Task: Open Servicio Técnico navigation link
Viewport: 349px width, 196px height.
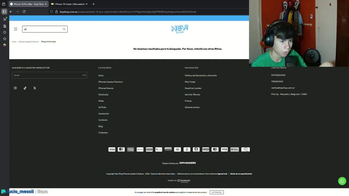Action: coord(192,94)
